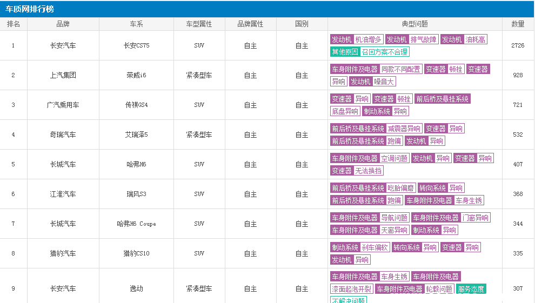Open the 瑞风S3 model link
The image size is (535, 303).
point(136,194)
